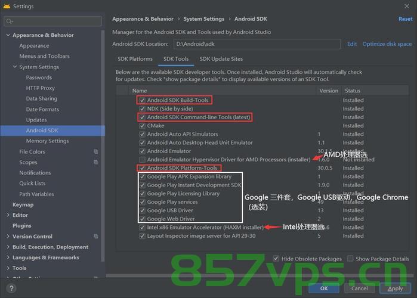Open Notifications settings
Image resolution: width=417 pixels, height=298 pixels.
[x=35, y=173]
